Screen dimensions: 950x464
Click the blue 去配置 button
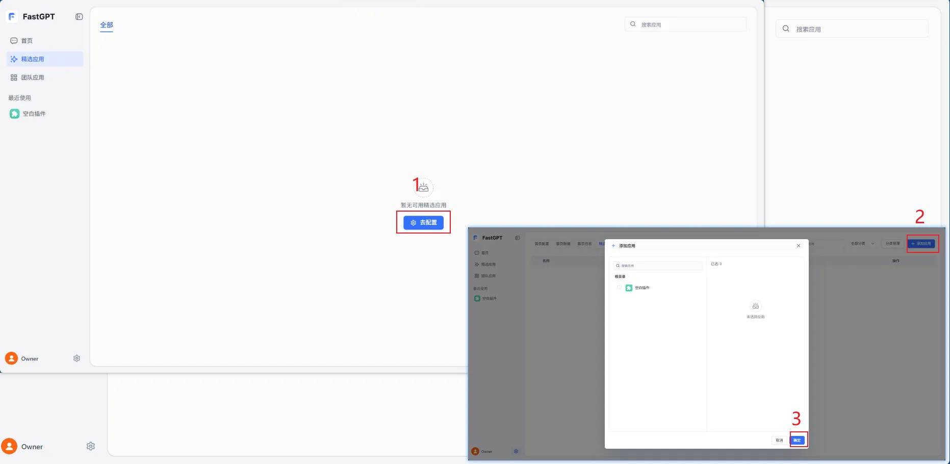(423, 223)
